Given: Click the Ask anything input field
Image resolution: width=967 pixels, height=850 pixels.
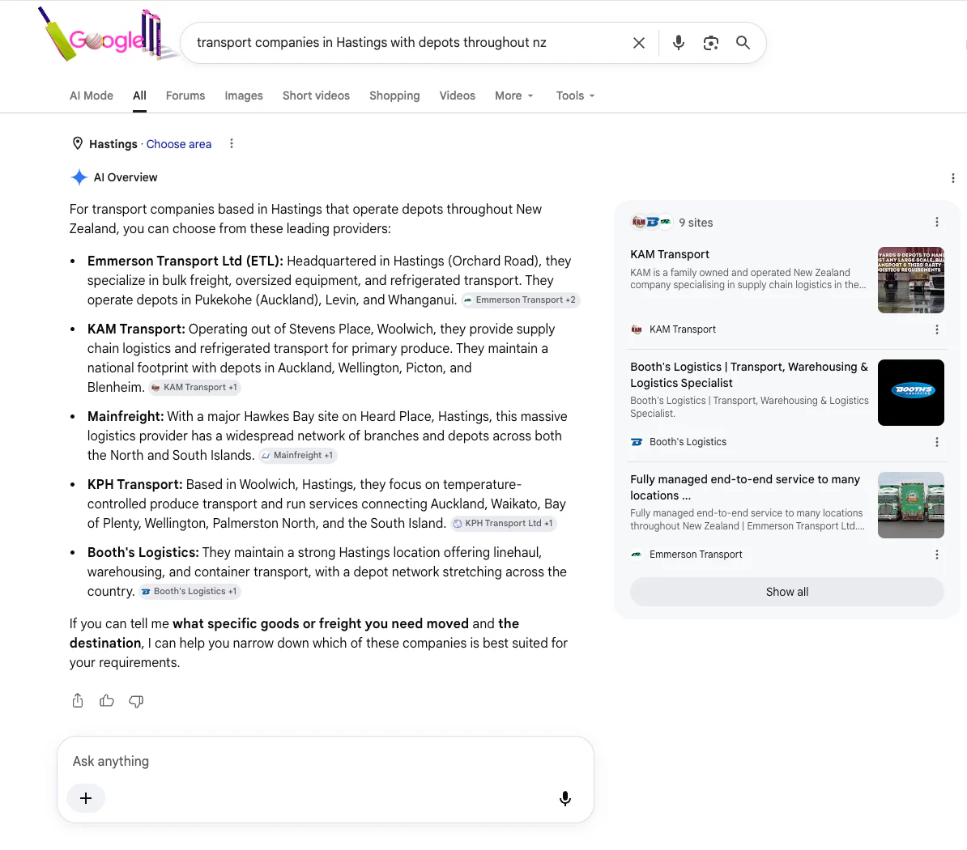Looking at the screenshot, I should (x=326, y=761).
